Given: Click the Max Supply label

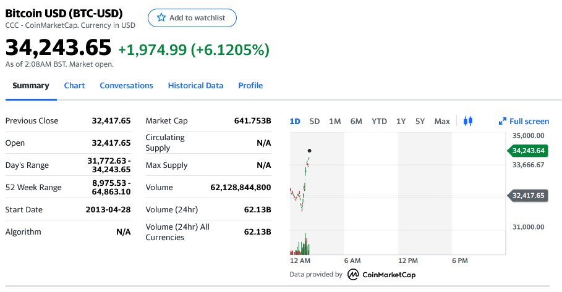Looking at the screenshot, I should 166,165.
